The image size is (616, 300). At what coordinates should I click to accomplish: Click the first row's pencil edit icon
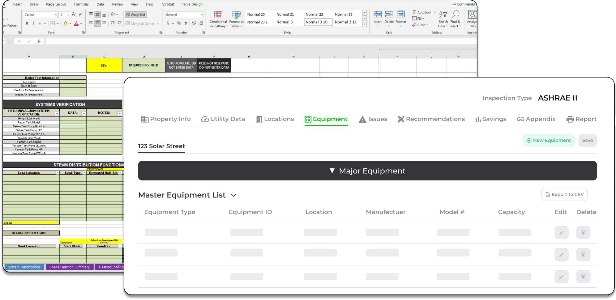[561, 233]
